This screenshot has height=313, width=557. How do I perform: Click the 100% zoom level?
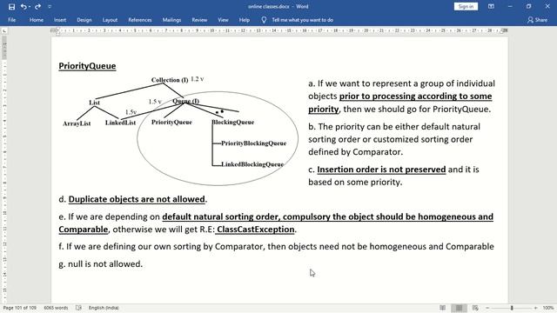548,308
